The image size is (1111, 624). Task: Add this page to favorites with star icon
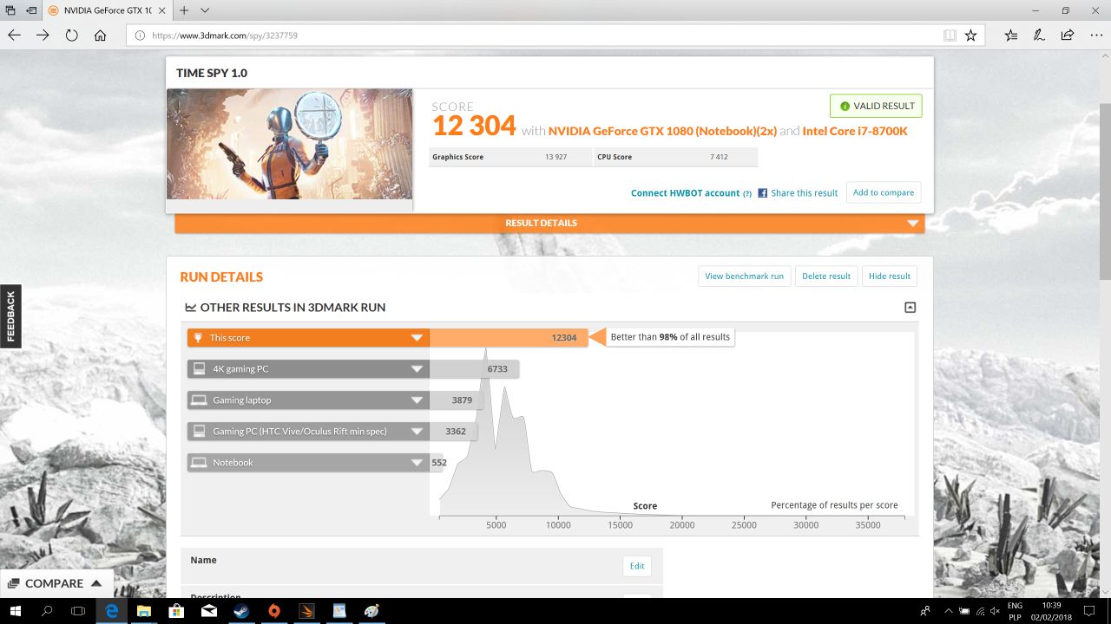coord(971,36)
